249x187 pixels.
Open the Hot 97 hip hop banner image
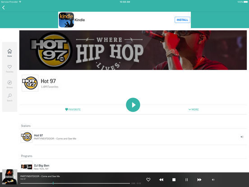point(133,50)
